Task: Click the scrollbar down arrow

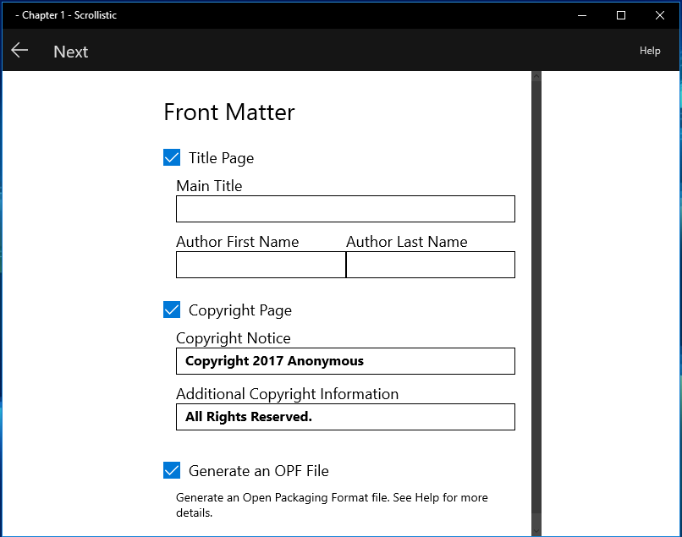Action: 536,530
